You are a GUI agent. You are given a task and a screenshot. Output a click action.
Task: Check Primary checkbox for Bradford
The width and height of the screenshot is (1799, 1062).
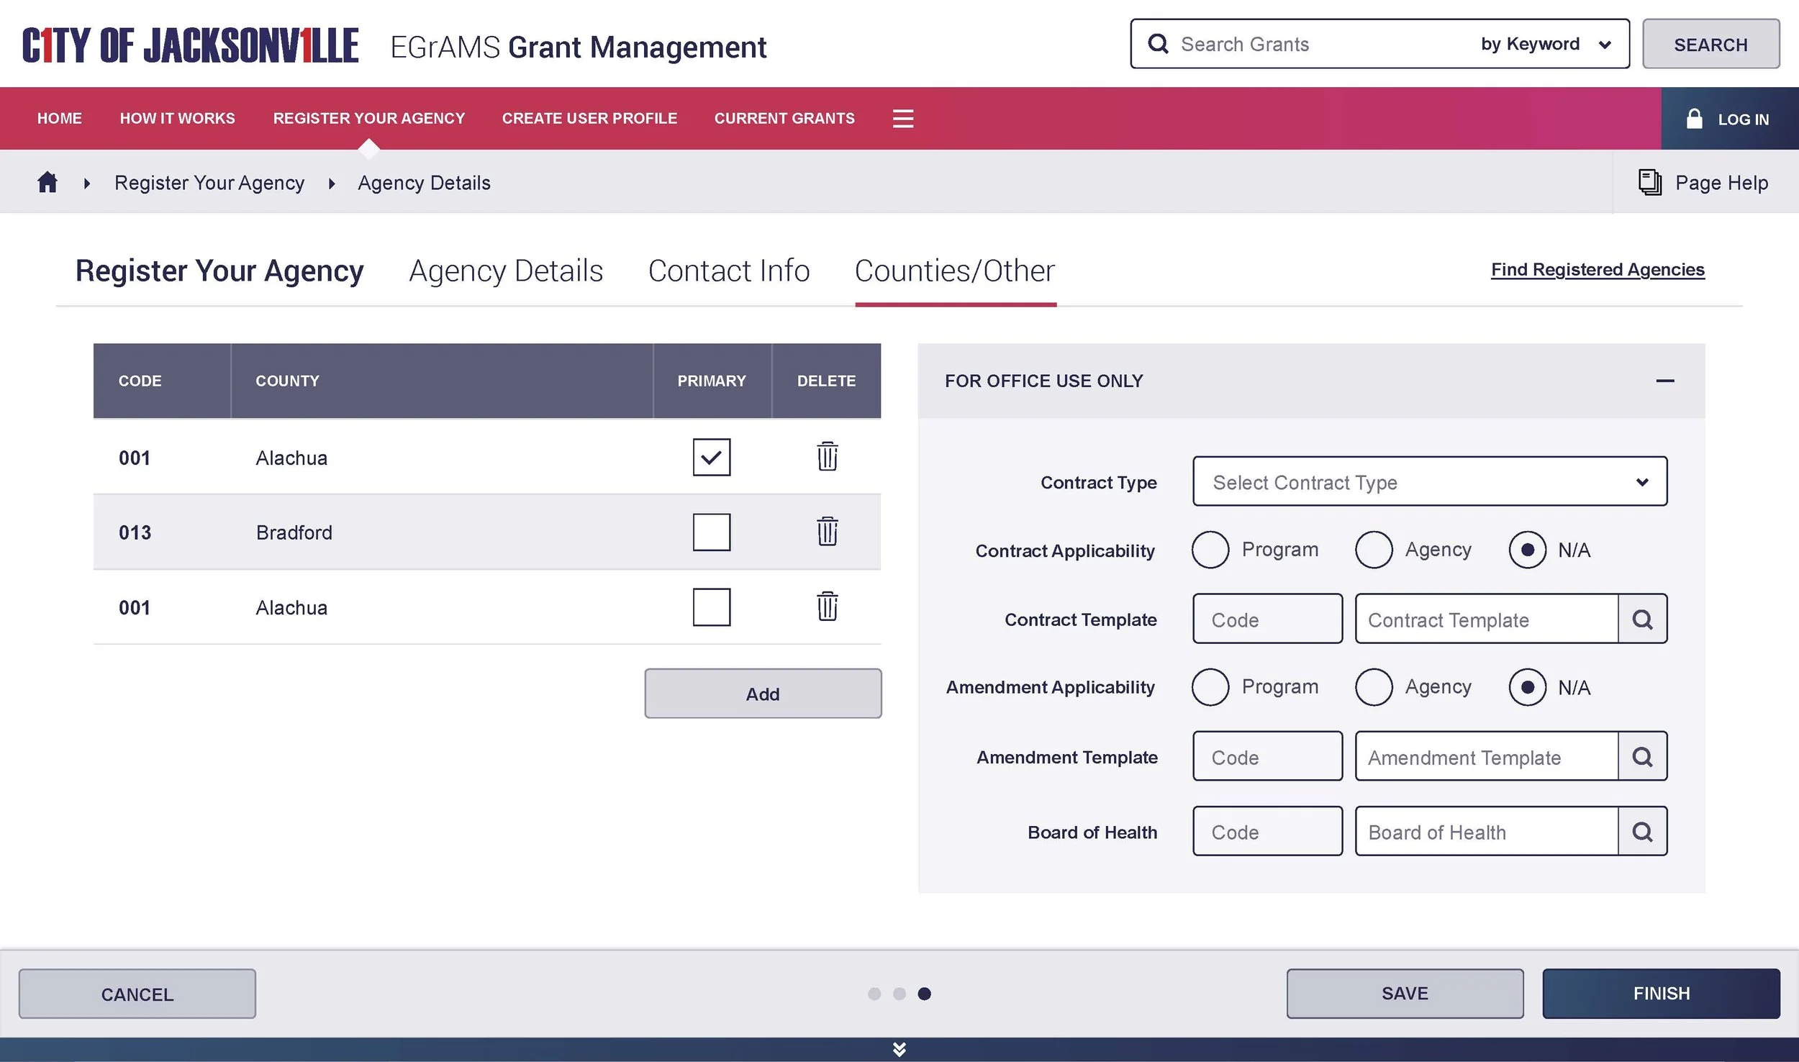point(711,532)
